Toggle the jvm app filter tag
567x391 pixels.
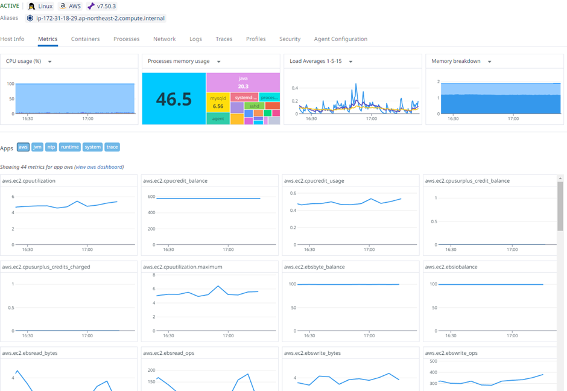[37, 147]
